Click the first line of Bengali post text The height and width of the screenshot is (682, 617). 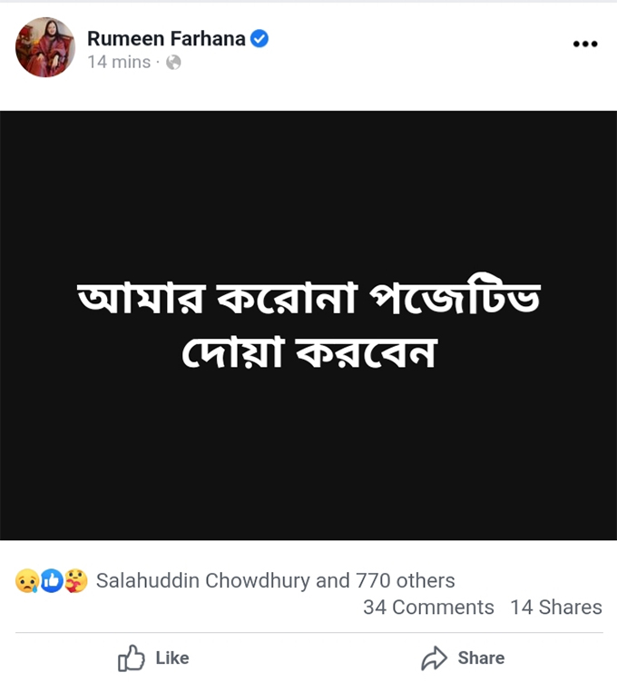[308, 301]
